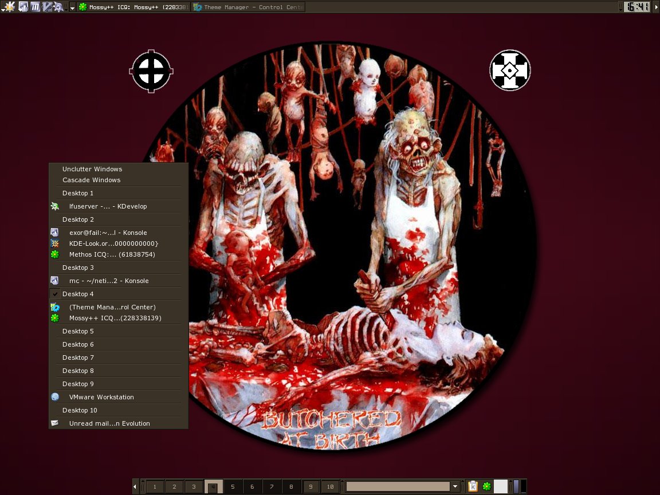Click the icon beside KDE-Look.or entry
660x495 pixels.
pyautogui.click(x=55, y=243)
